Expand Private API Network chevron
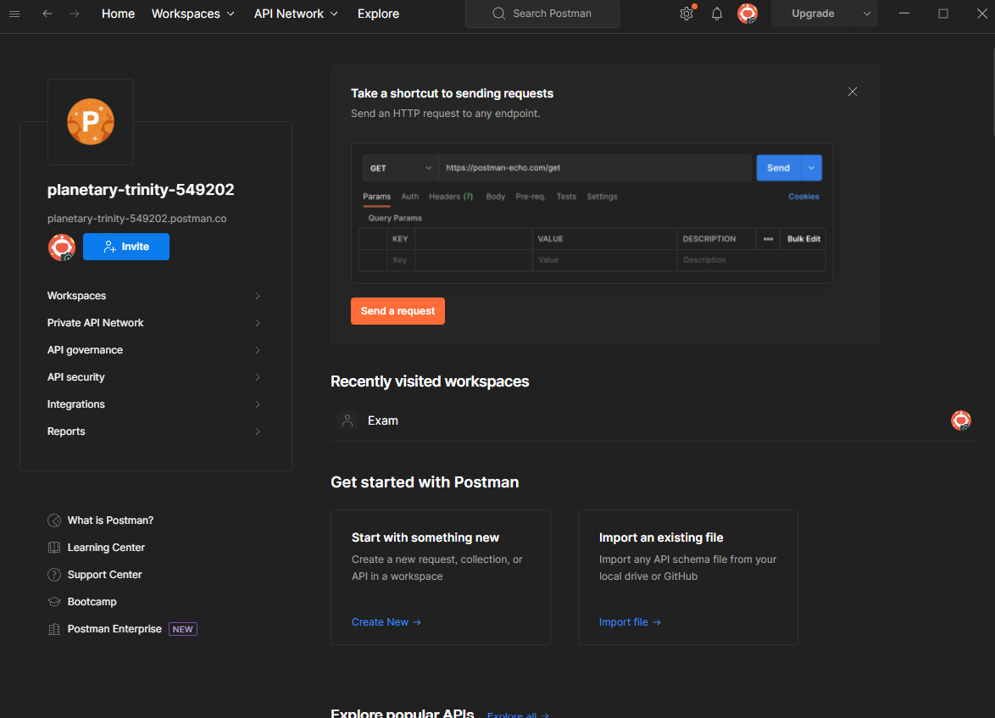Screen dimensions: 995x718 pyautogui.click(x=258, y=323)
